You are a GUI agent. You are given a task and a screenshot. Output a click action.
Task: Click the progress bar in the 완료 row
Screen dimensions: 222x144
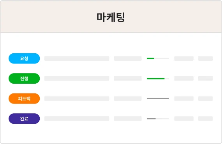(x=158, y=119)
